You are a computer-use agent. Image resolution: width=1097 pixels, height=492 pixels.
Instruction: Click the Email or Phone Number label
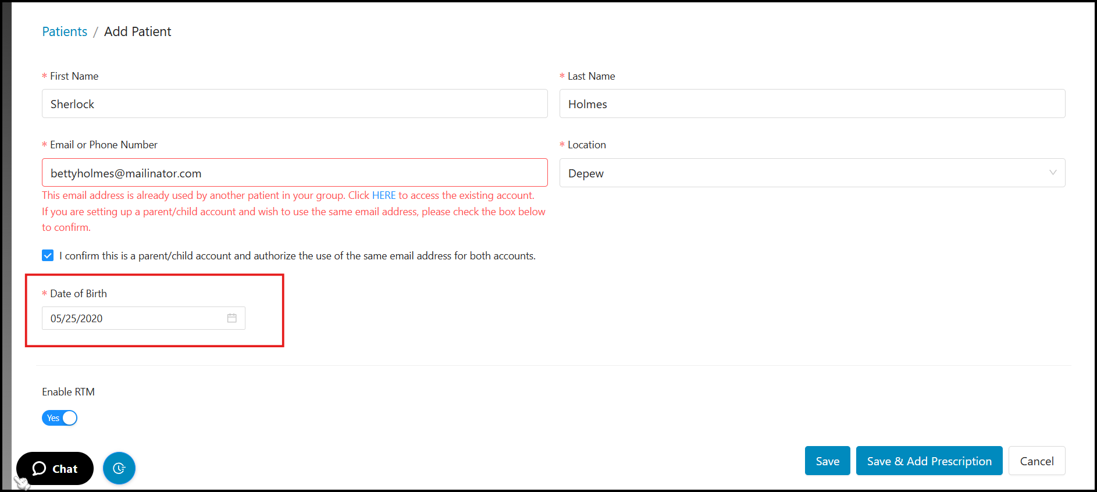pyautogui.click(x=104, y=145)
